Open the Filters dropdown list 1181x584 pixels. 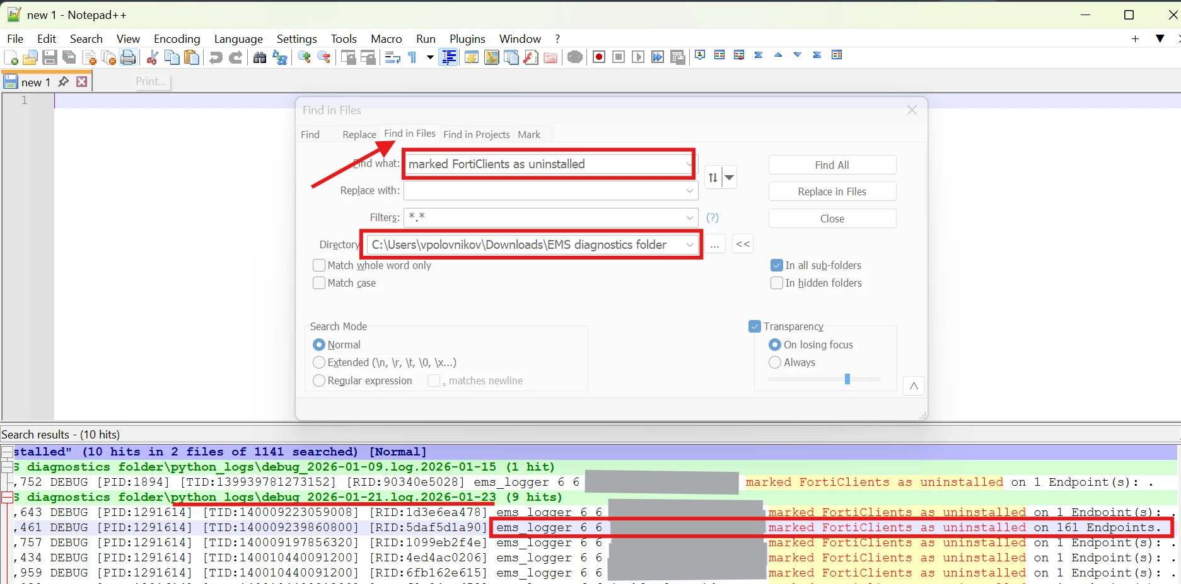point(690,217)
